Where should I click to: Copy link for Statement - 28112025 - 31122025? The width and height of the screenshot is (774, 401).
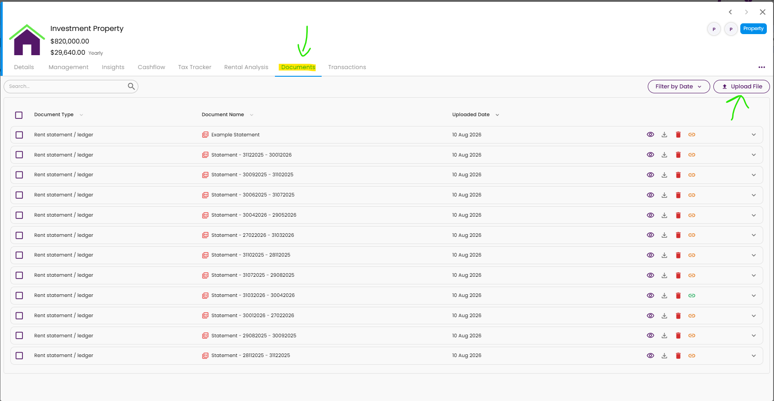click(692, 356)
